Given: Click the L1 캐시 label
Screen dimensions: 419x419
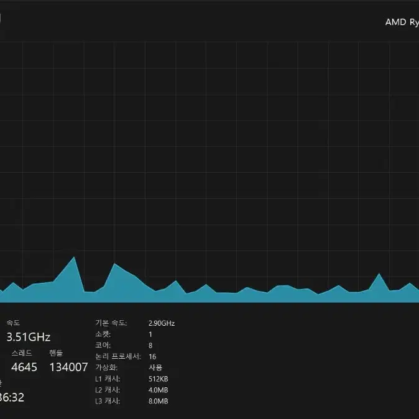Looking at the screenshot, I should (108, 379).
